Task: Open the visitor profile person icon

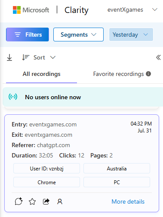Action: pos(60,201)
